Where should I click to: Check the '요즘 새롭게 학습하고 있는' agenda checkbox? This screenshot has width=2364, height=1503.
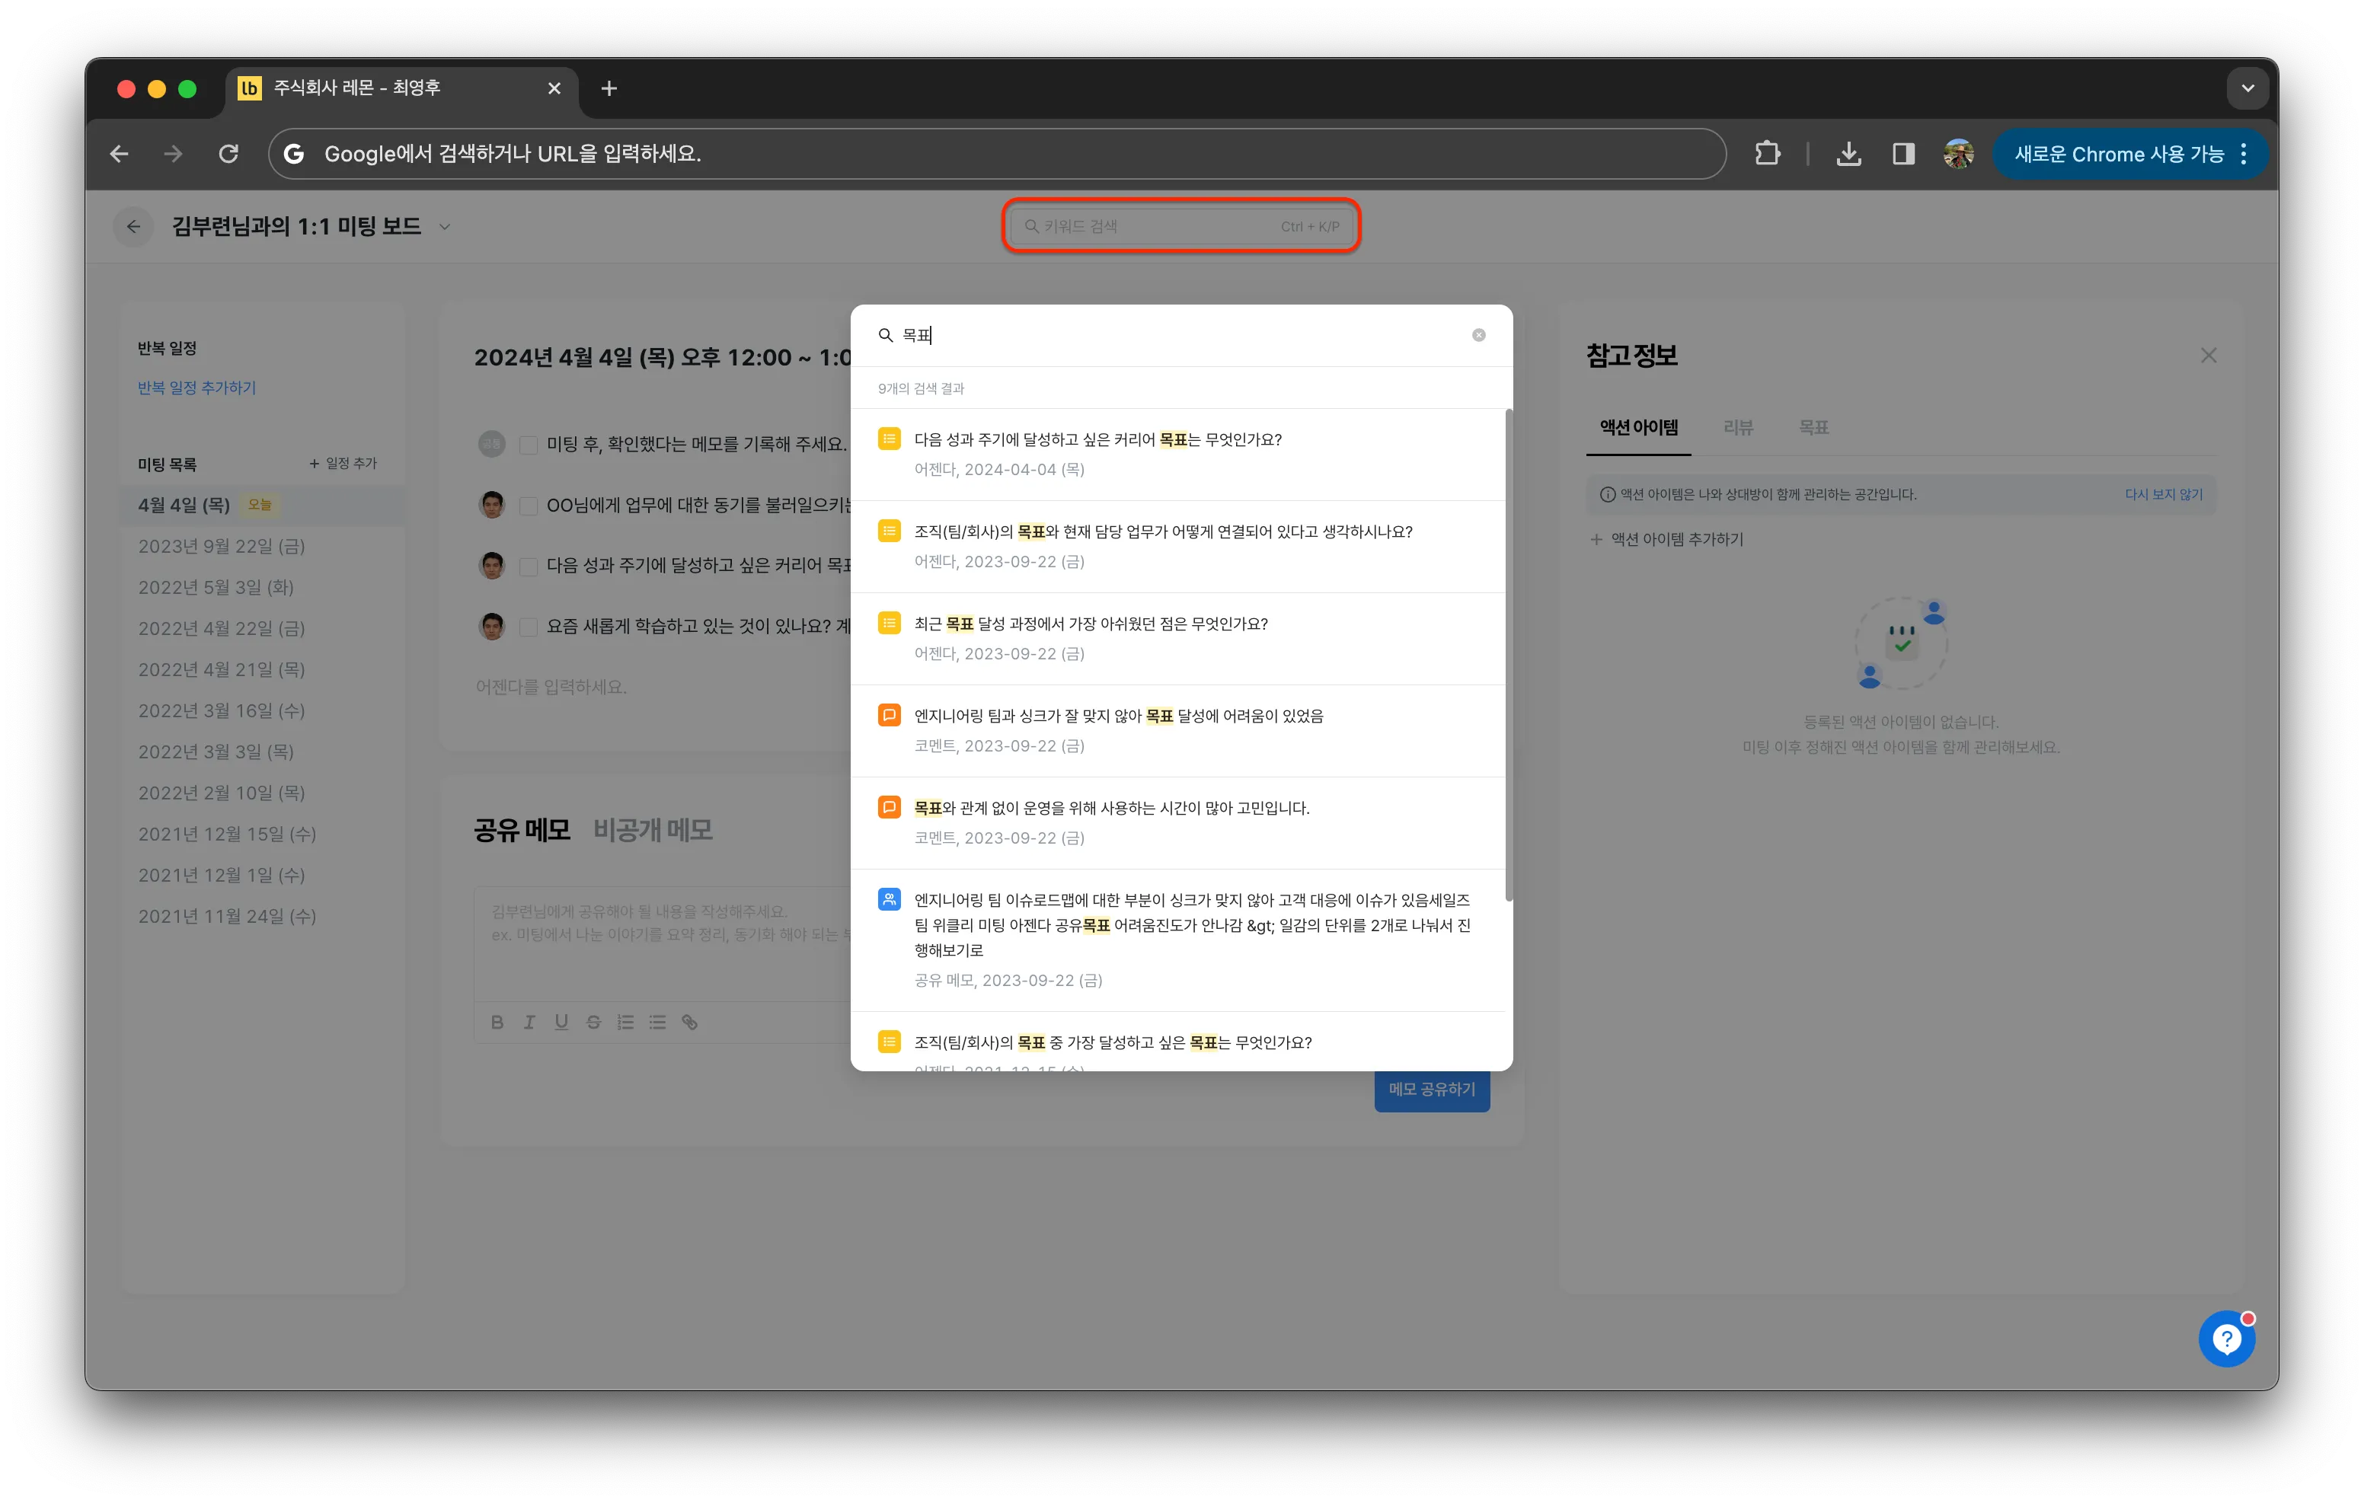click(x=529, y=627)
